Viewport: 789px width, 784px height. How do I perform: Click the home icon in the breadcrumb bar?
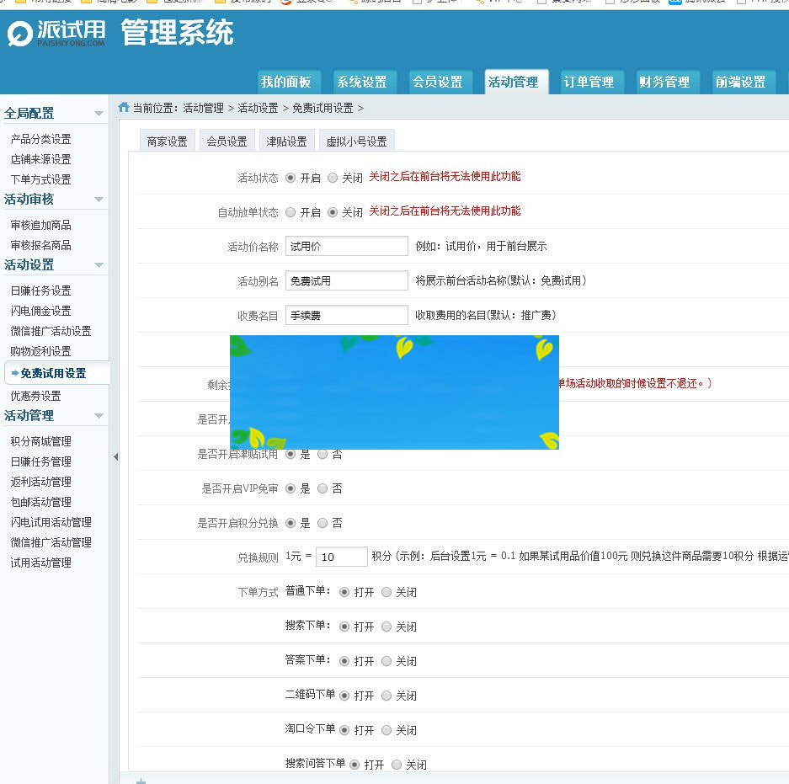pyautogui.click(x=124, y=108)
